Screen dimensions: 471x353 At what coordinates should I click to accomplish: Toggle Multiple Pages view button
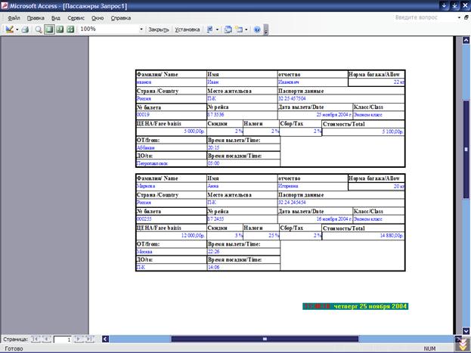point(70,29)
